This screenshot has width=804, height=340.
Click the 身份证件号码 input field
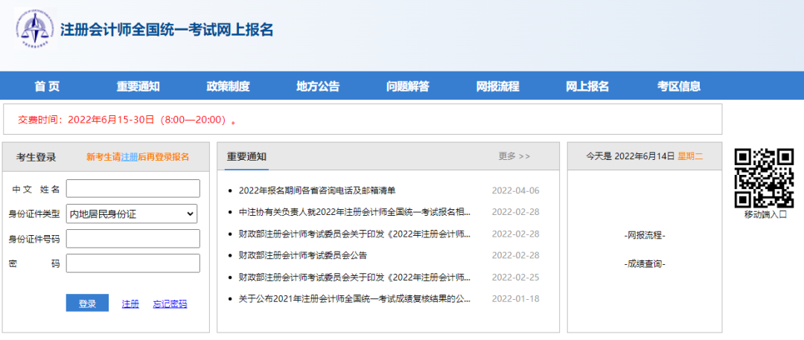[133, 239]
